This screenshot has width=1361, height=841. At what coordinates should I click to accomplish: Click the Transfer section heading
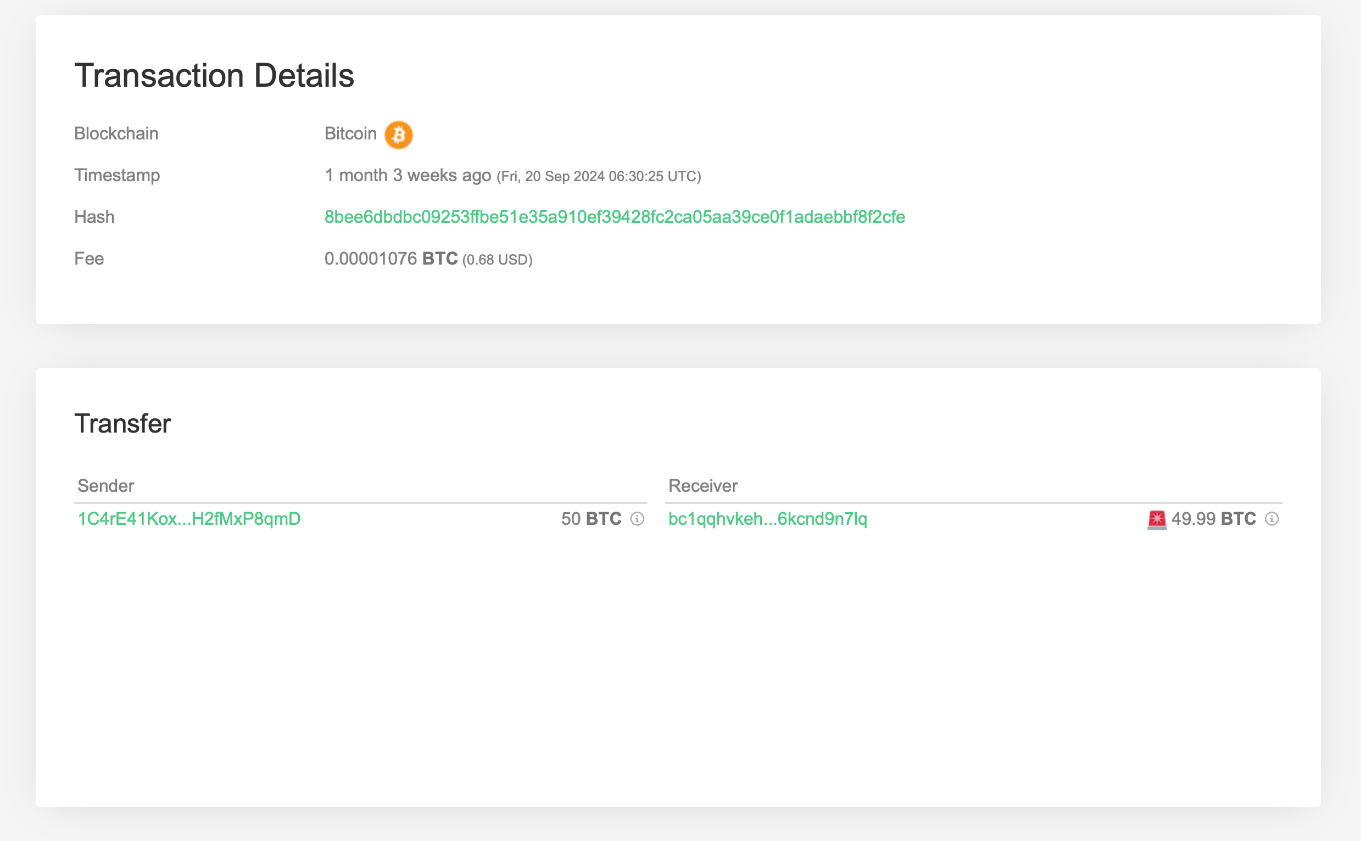(x=122, y=424)
